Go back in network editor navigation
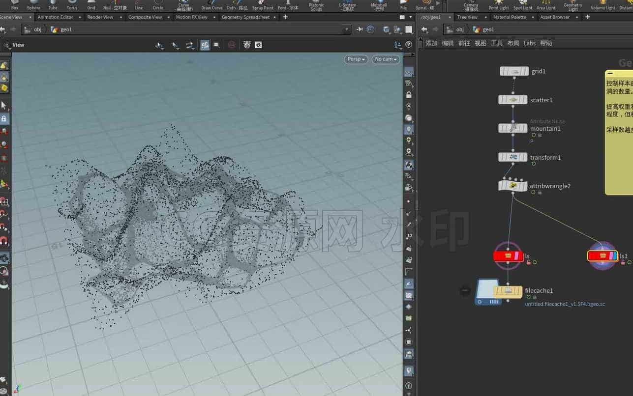The height and width of the screenshot is (396, 633). tap(424, 29)
